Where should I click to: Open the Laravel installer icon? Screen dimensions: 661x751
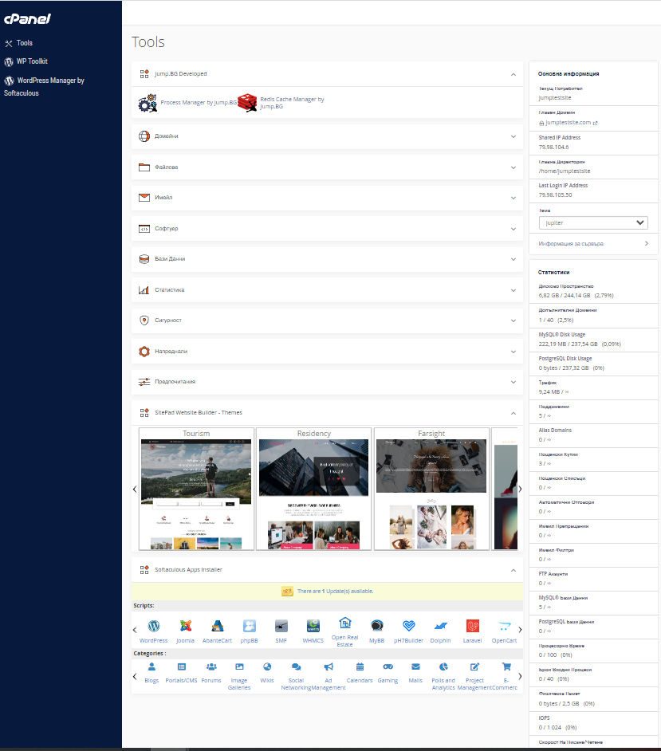click(473, 627)
